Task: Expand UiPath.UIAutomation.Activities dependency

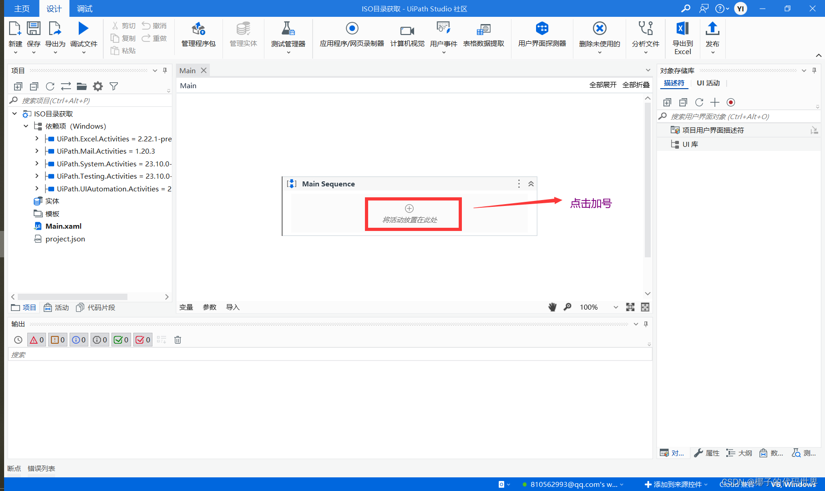Action: point(37,189)
